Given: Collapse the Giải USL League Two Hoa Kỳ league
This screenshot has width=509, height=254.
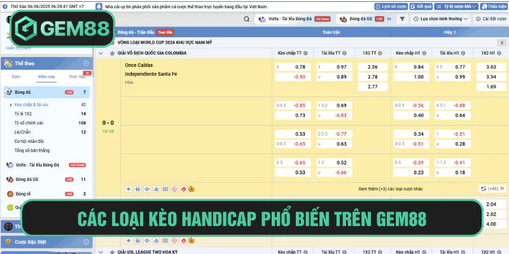Looking at the screenshot, I should [101, 251].
